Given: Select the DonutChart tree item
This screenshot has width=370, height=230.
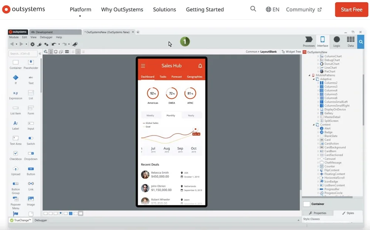Looking at the screenshot, I should [330, 64].
